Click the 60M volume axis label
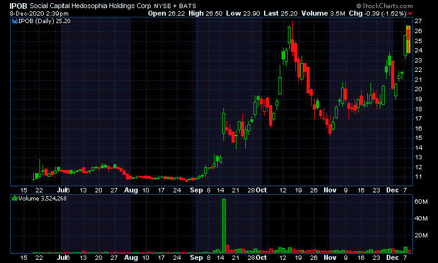The image size is (438, 263). (x=421, y=201)
